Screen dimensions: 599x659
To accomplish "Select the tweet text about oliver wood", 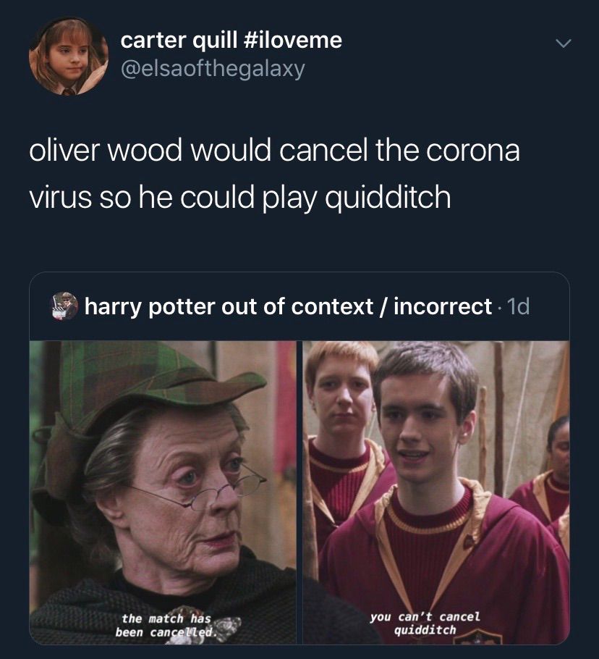I will click(274, 174).
